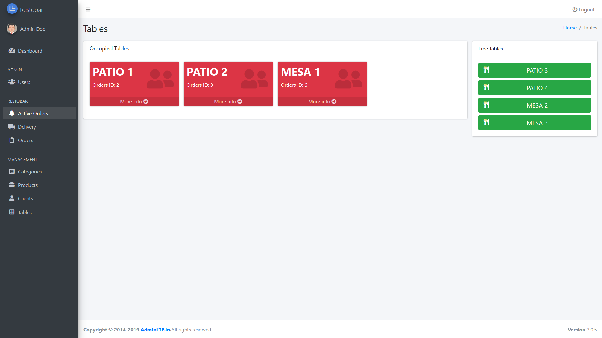Click the Orders clipboard icon
Image resolution: width=602 pixels, height=338 pixels.
click(x=12, y=140)
